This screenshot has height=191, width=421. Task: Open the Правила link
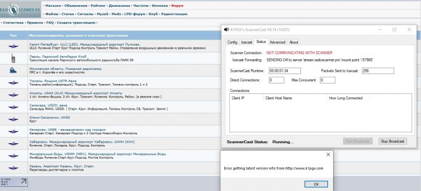coord(35,23)
